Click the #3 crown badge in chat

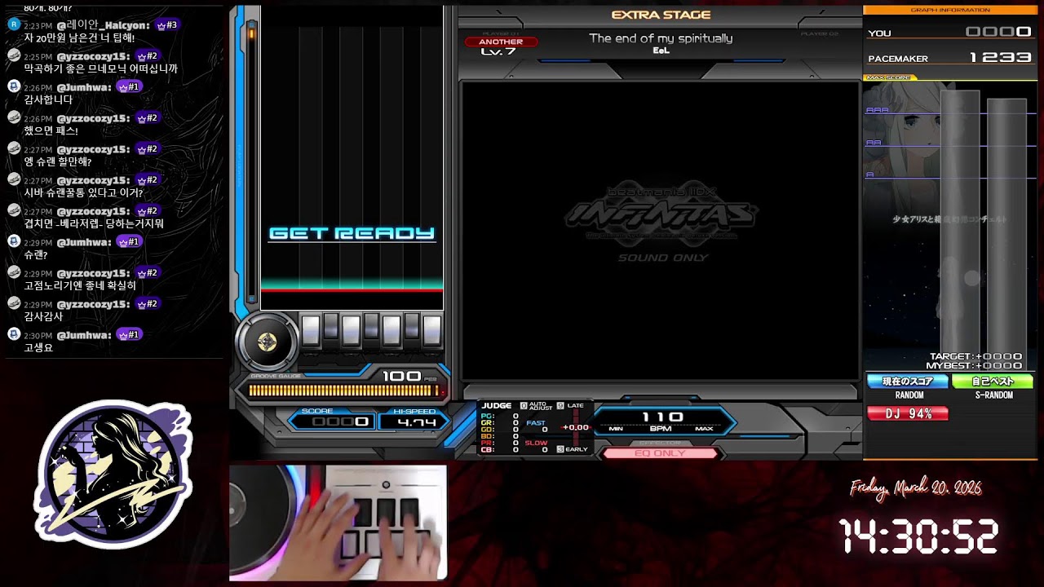click(166, 25)
